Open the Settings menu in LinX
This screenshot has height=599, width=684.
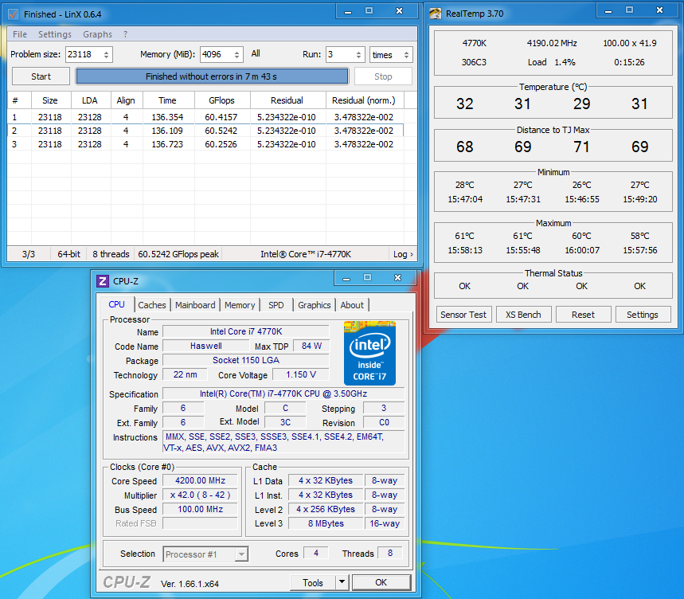tap(54, 34)
